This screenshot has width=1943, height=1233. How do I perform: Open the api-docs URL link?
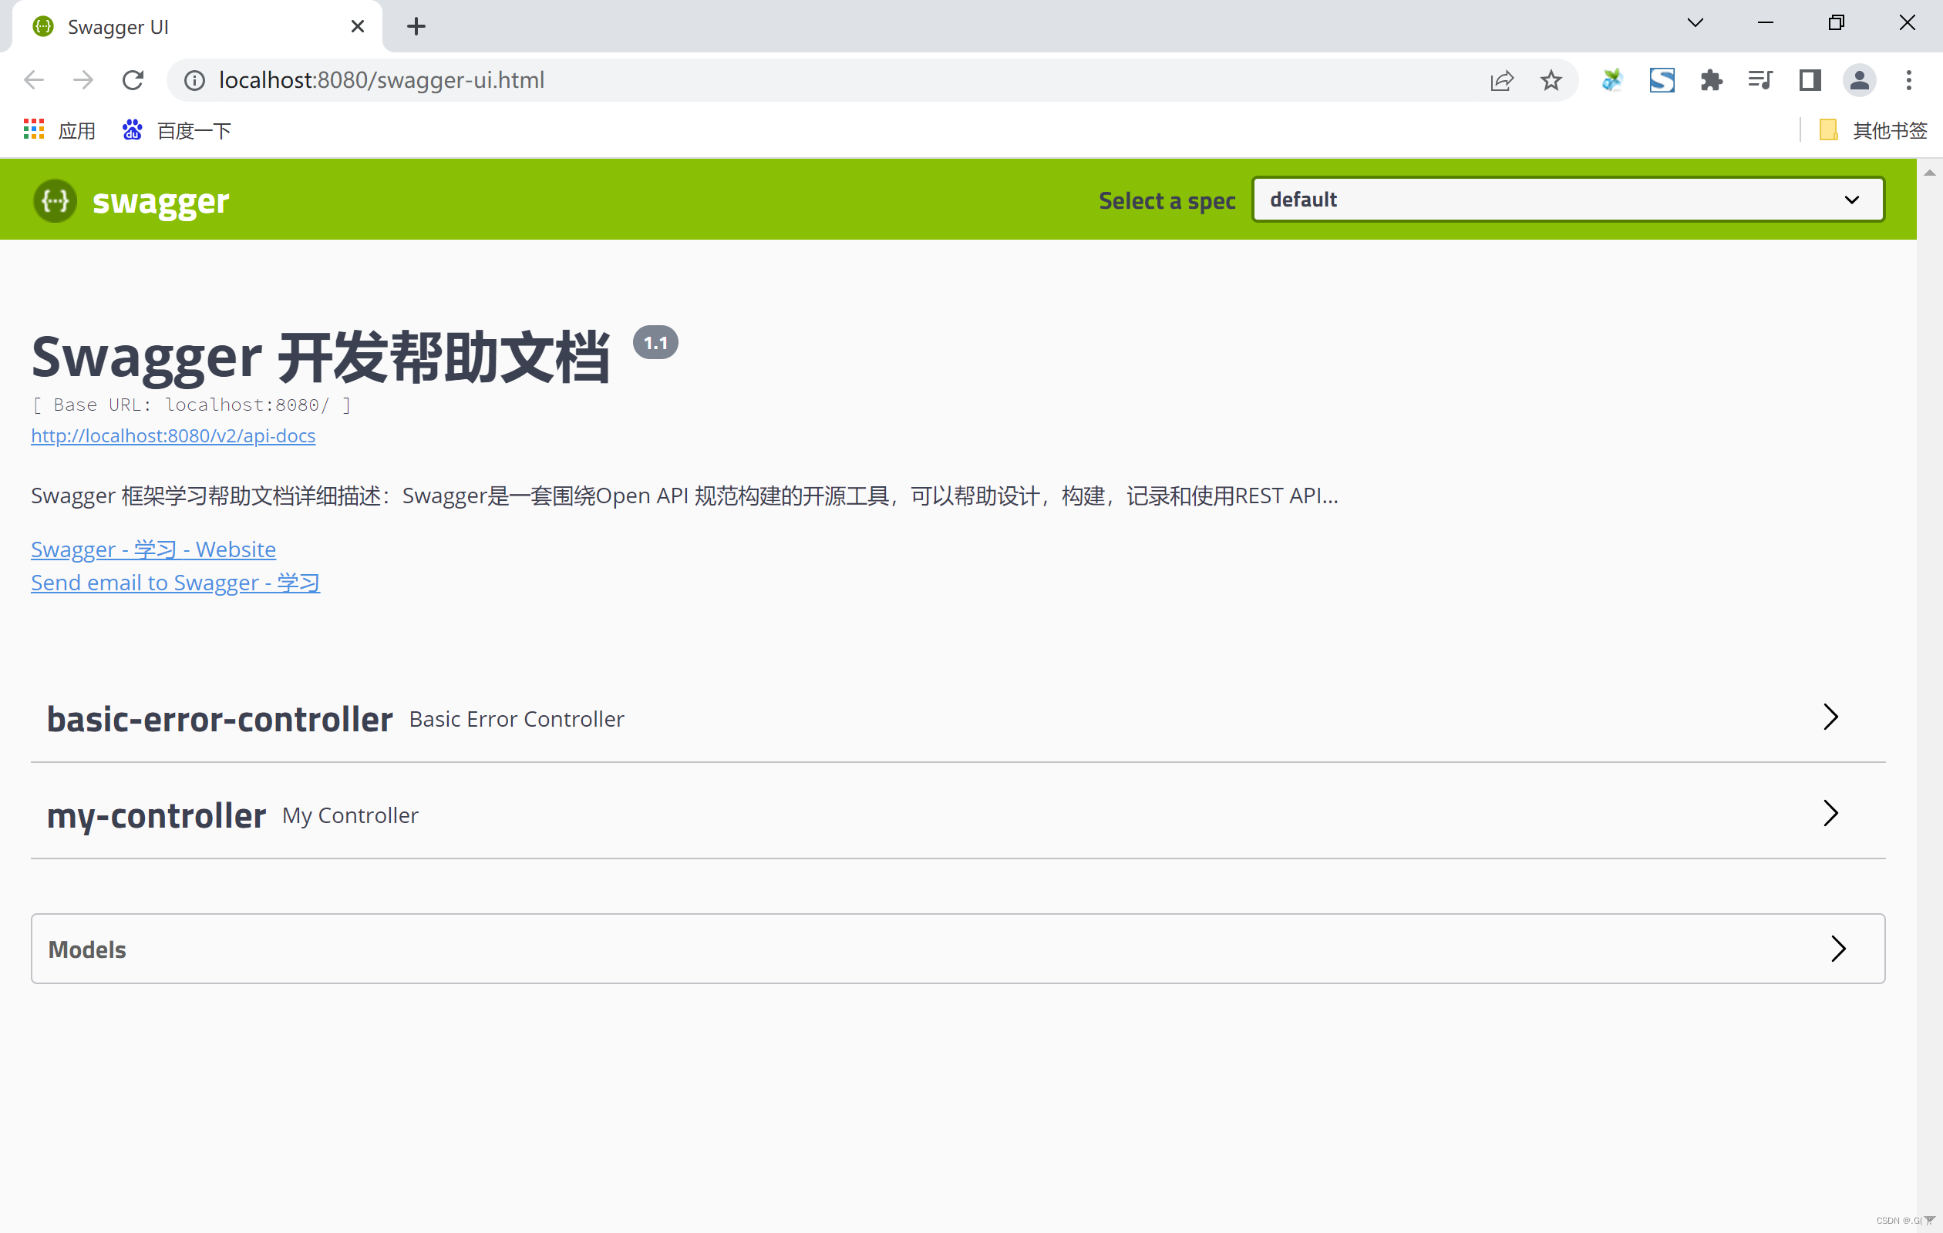[173, 435]
